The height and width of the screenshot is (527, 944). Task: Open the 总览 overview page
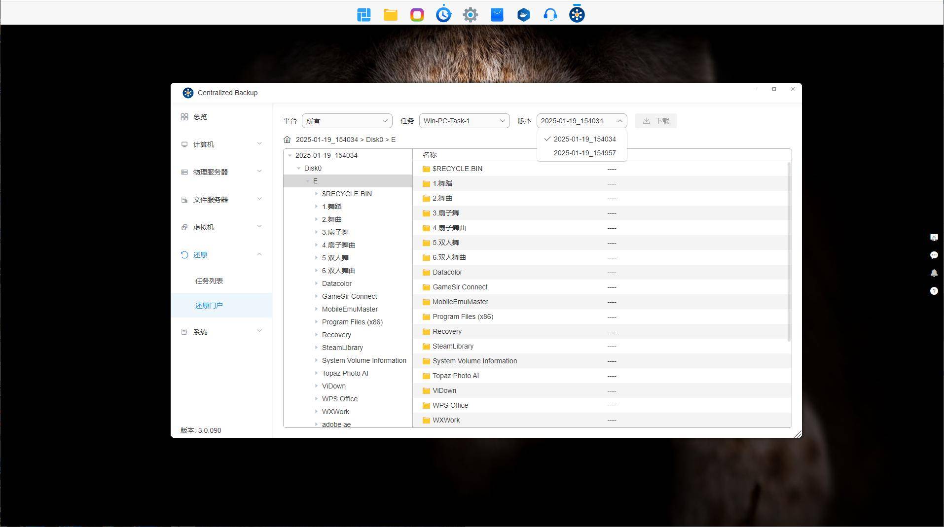[x=200, y=117]
